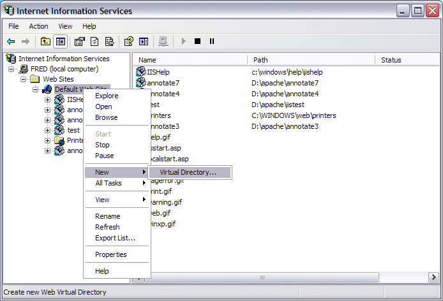Start the site with play button
Screen dimensions: 443x301
pyautogui.click(x=184, y=41)
